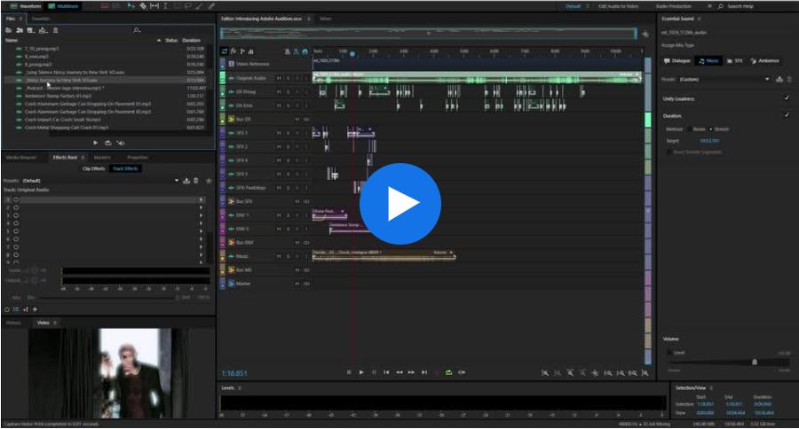799x429 pixels.
Task: Click the import file icon in Files panel
Action: (20, 30)
